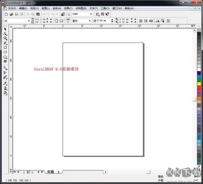203x184 pixels.
Task: Go to the last page button
Action: (x=42, y=172)
